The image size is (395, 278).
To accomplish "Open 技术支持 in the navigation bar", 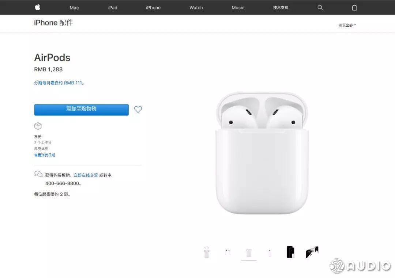I will 281,8.
